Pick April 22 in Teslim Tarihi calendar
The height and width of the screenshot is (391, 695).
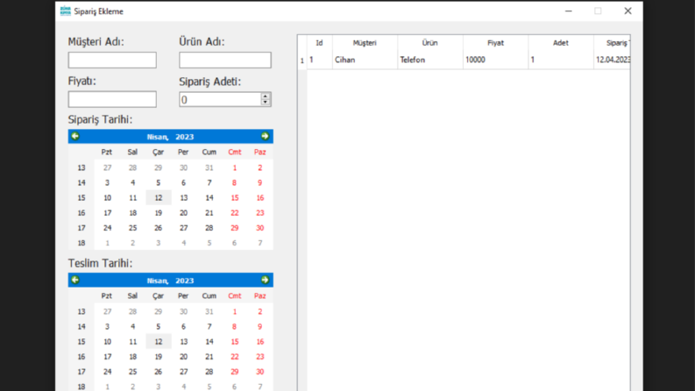235,357
